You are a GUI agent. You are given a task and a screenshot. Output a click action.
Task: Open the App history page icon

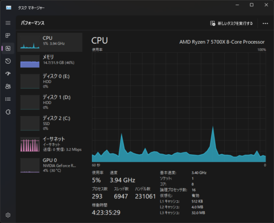pos(8,61)
